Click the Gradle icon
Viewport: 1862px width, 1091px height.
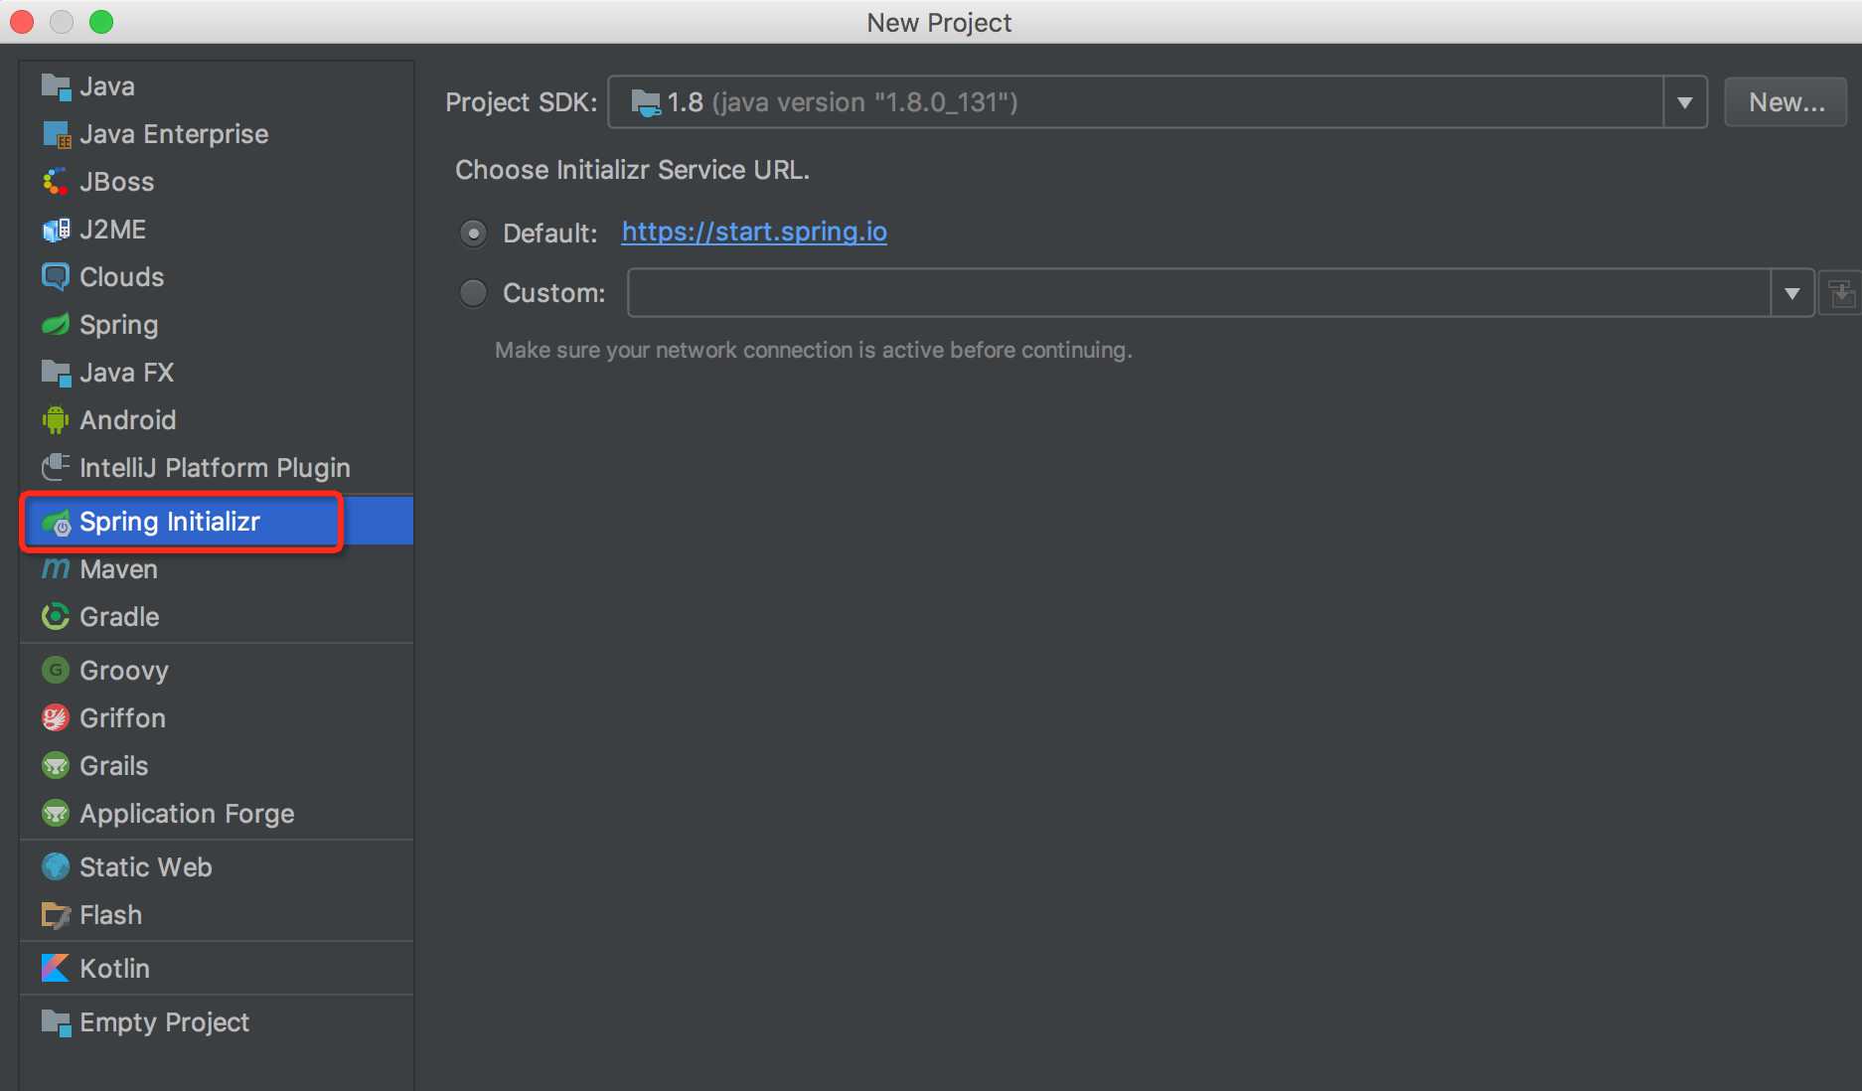coord(56,617)
